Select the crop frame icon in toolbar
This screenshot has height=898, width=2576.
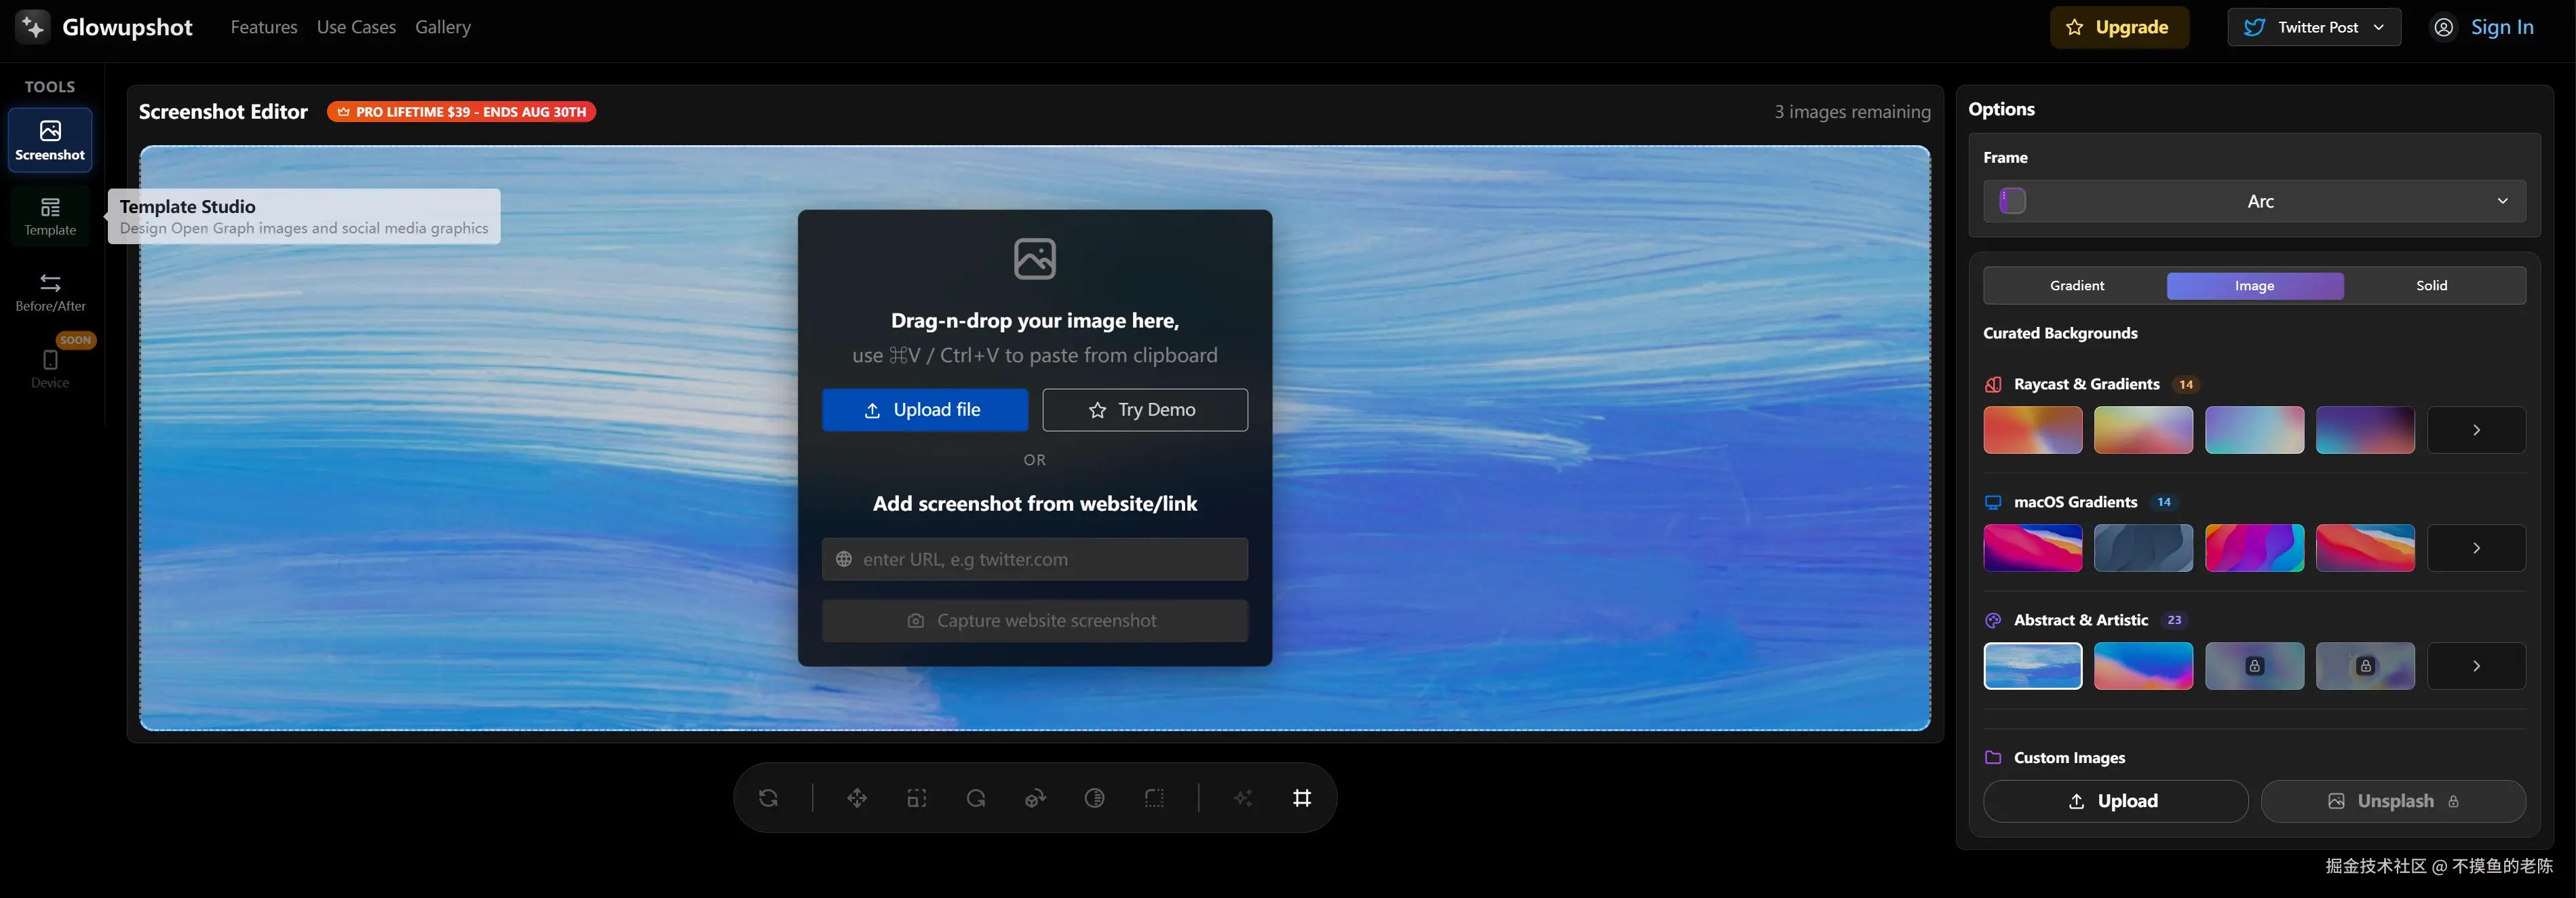(1302, 798)
